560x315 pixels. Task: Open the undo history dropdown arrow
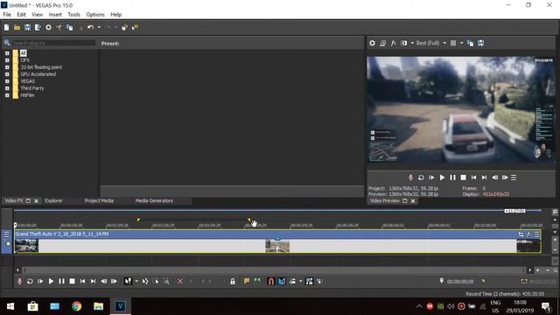click(x=99, y=27)
